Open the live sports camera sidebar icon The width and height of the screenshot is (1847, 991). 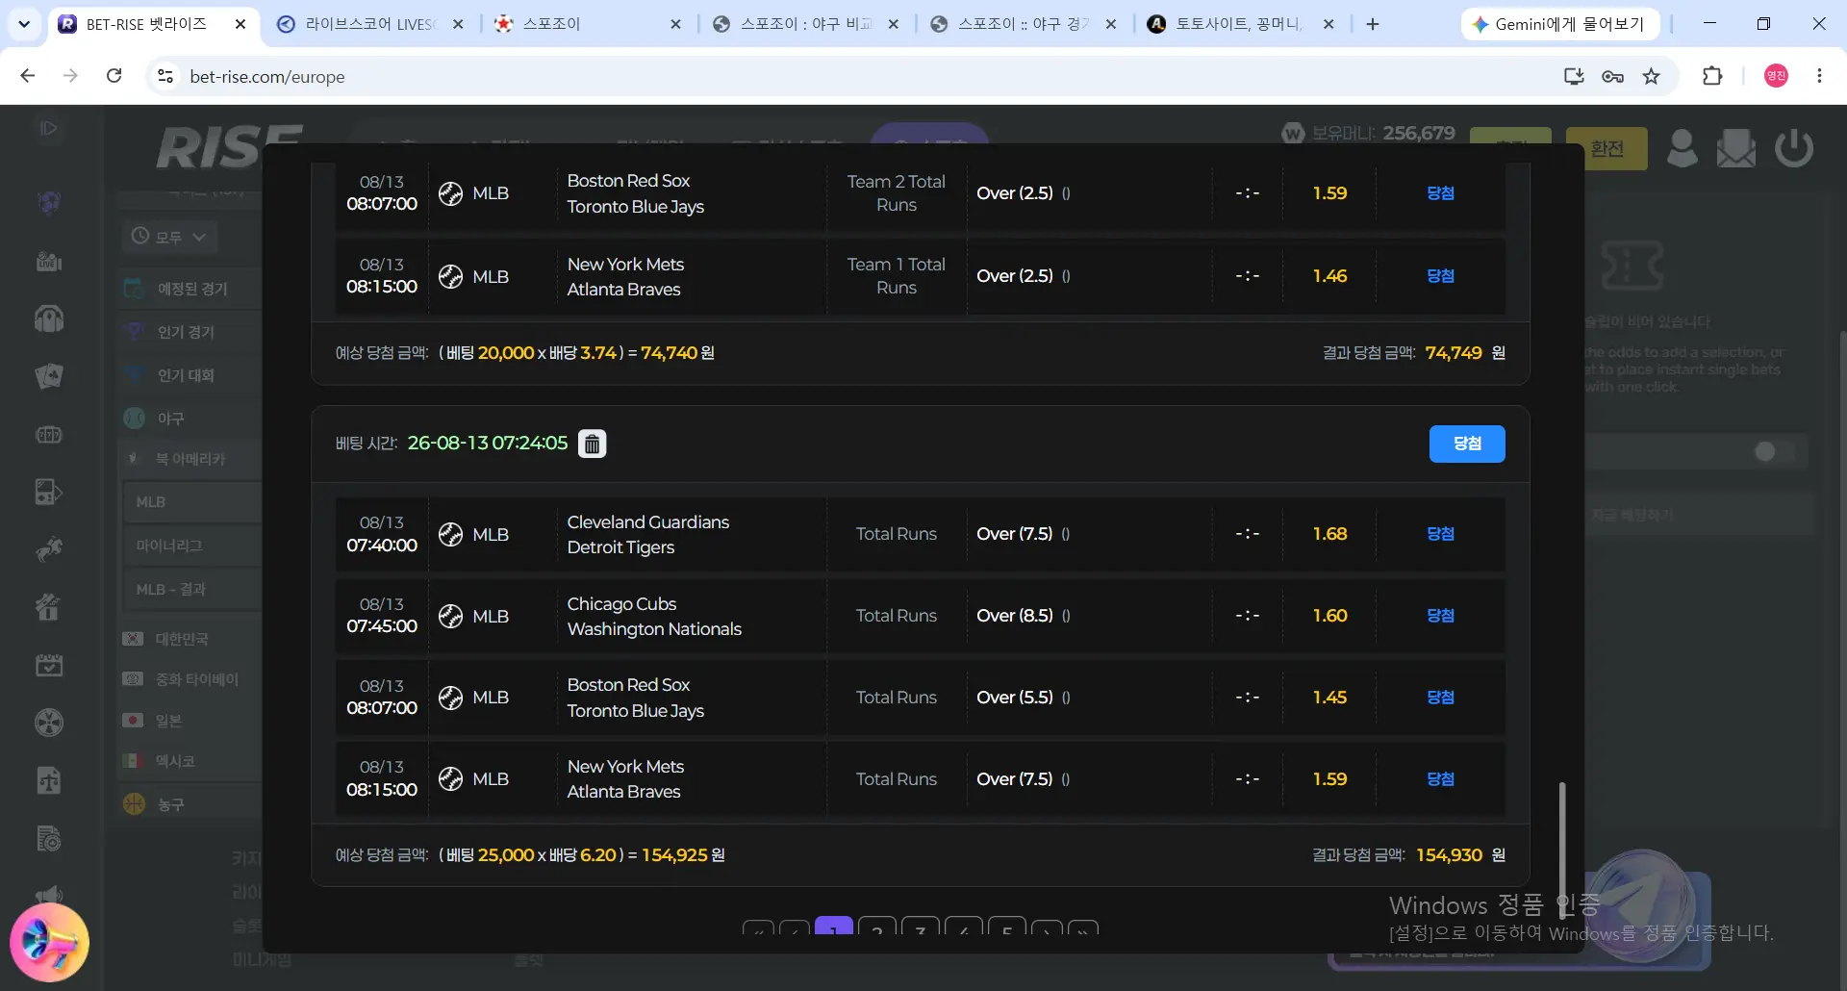(49, 261)
